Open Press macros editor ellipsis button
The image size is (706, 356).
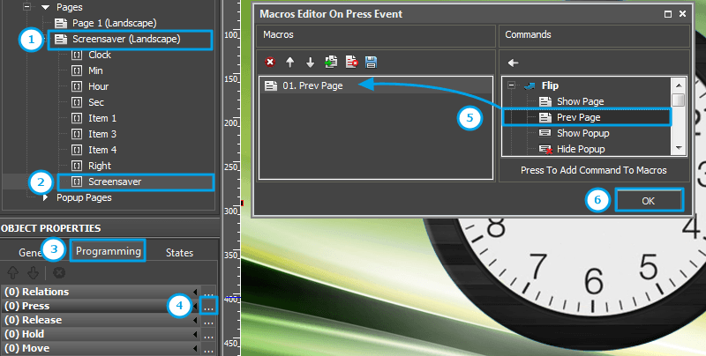(208, 306)
